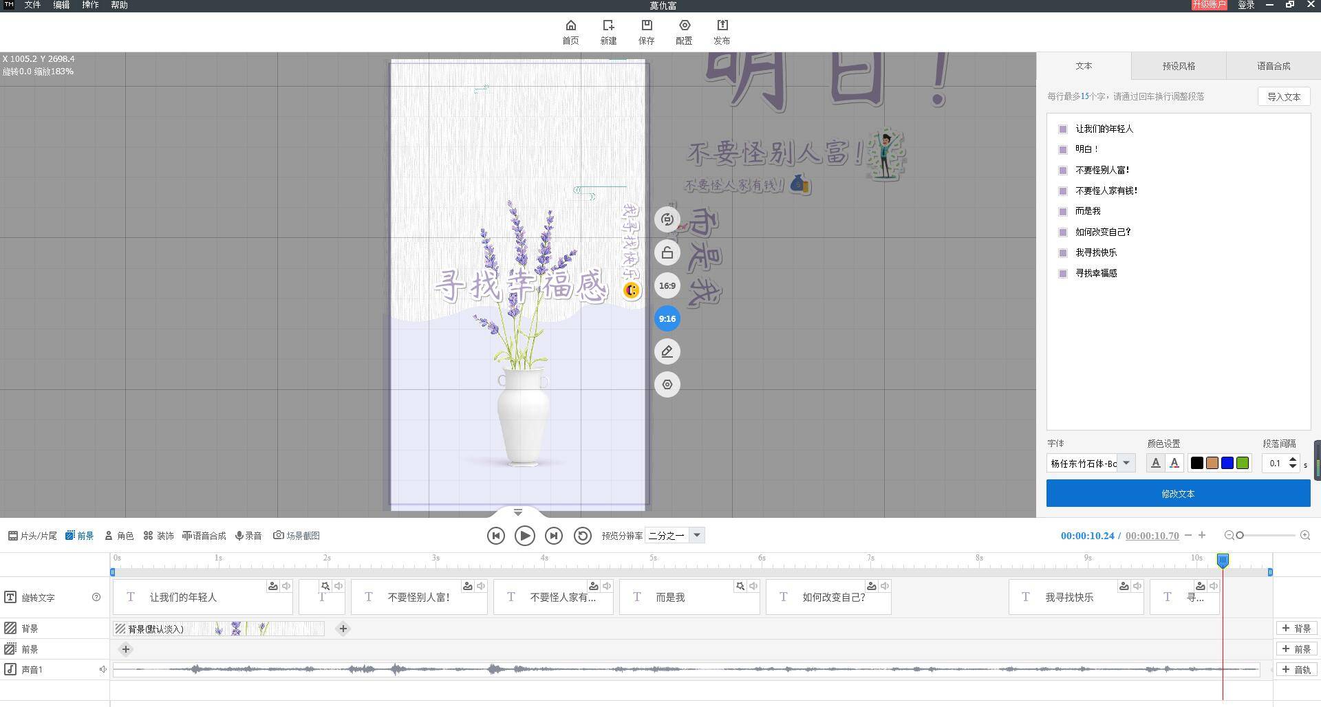
Task: Select the 16:9 aspect ratio
Action: point(667,286)
